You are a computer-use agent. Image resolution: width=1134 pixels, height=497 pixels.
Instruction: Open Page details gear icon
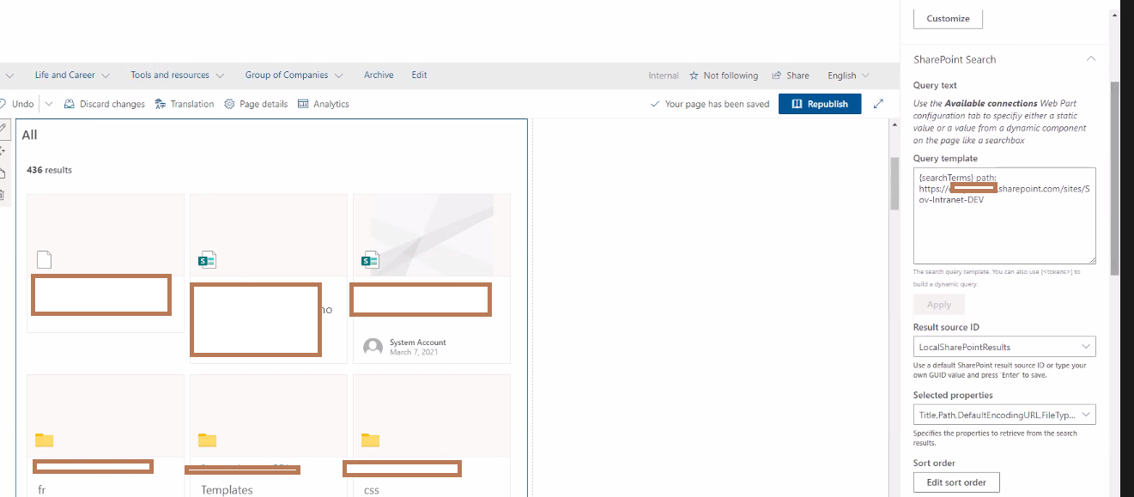point(229,104)
